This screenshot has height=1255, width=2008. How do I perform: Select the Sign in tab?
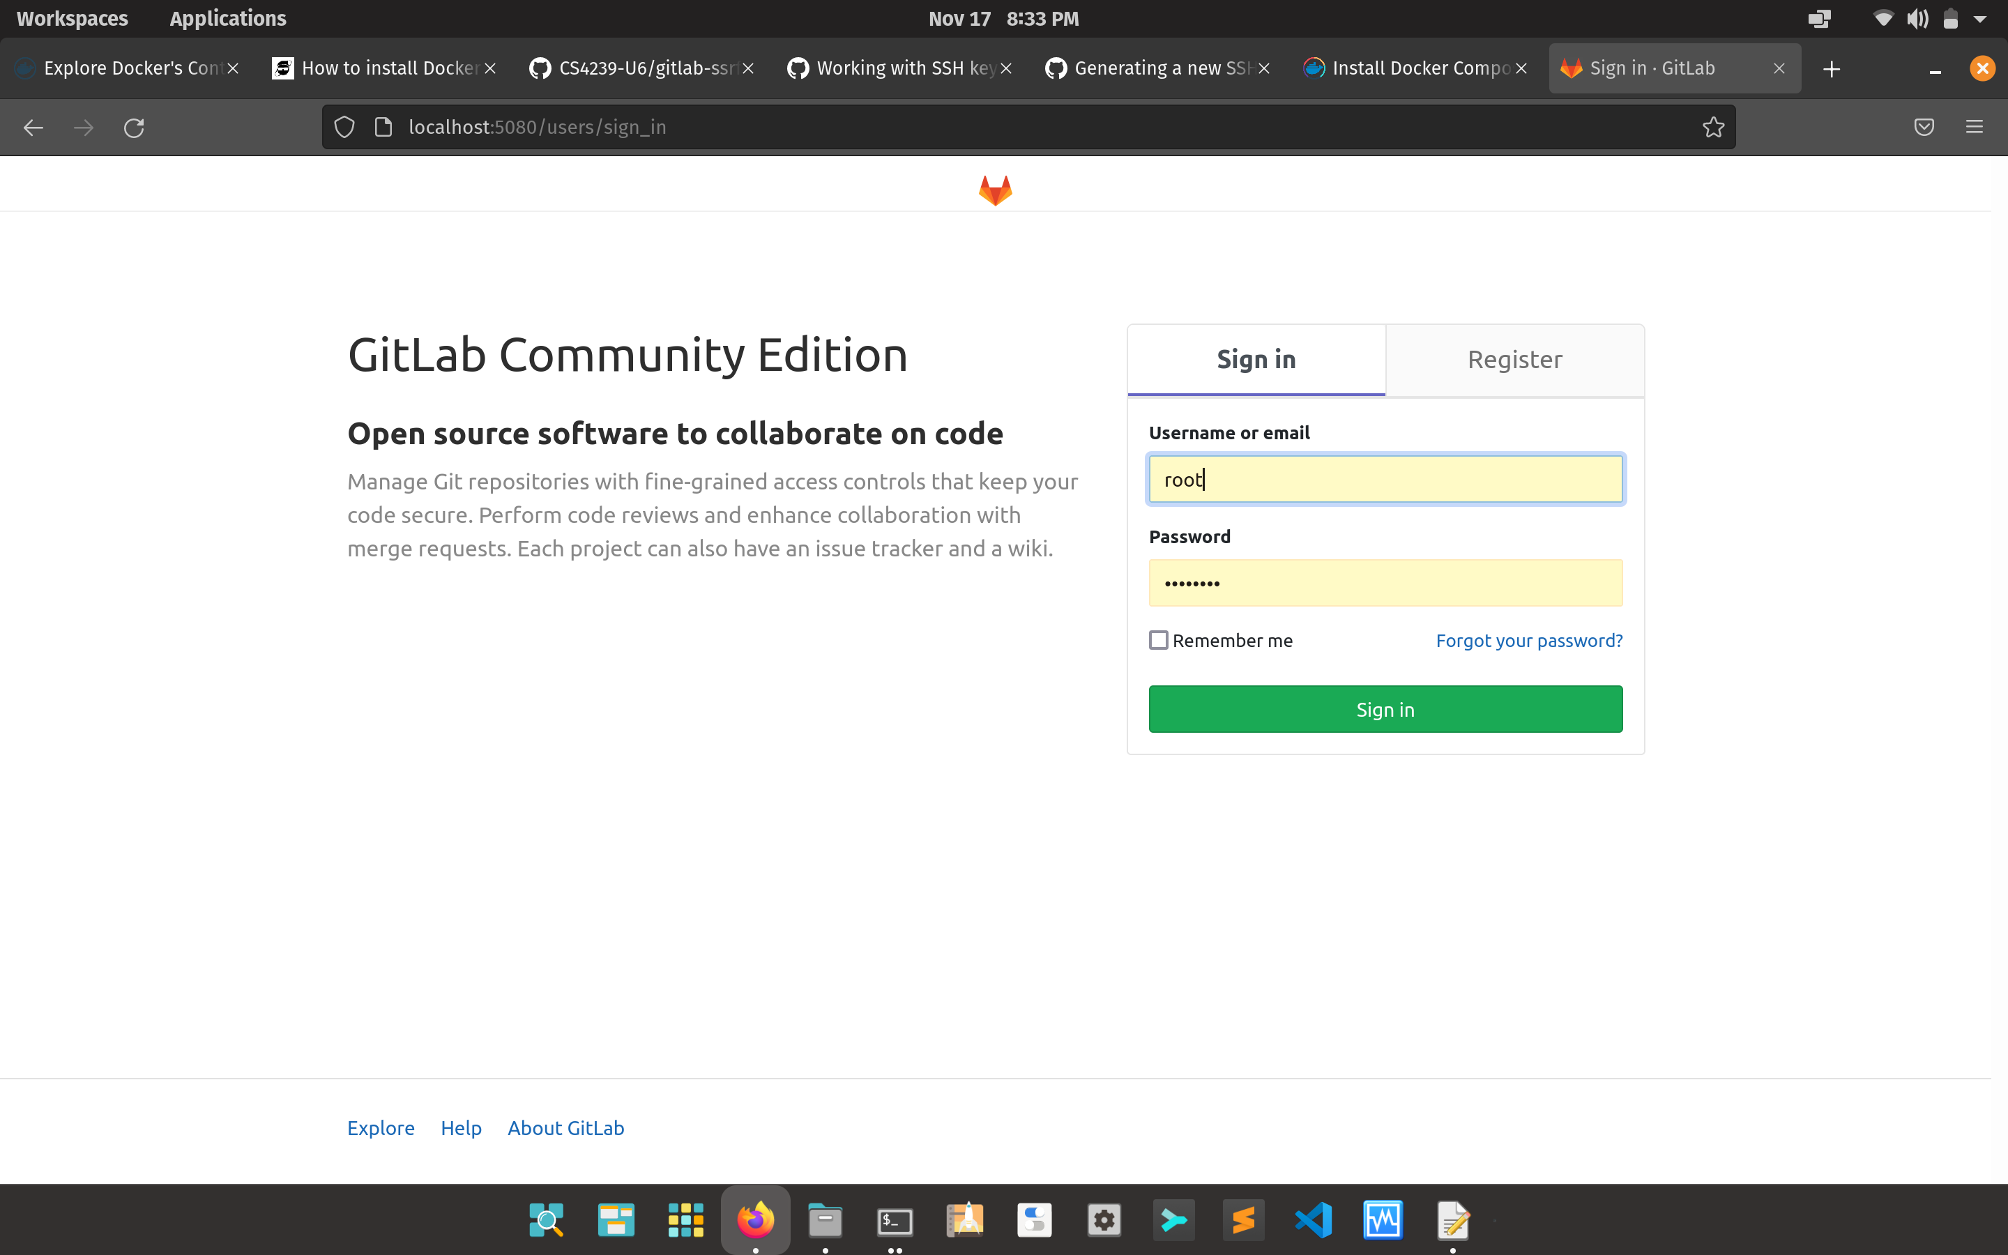pyautogui.click(x=1256, y=359)
